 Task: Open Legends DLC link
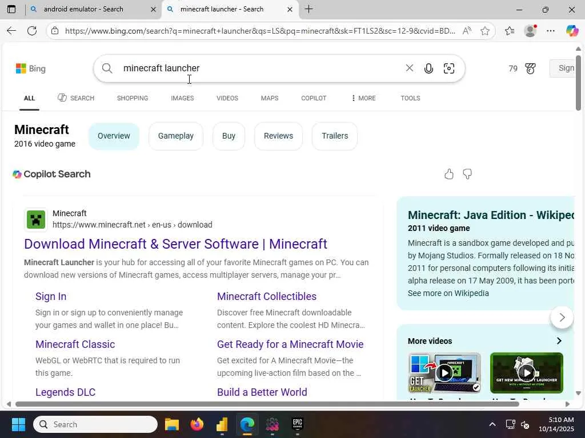tap(65, 392)
